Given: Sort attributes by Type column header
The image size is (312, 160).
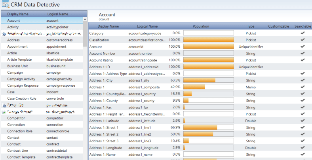Looking at the screenshot, I should point(251,26).
